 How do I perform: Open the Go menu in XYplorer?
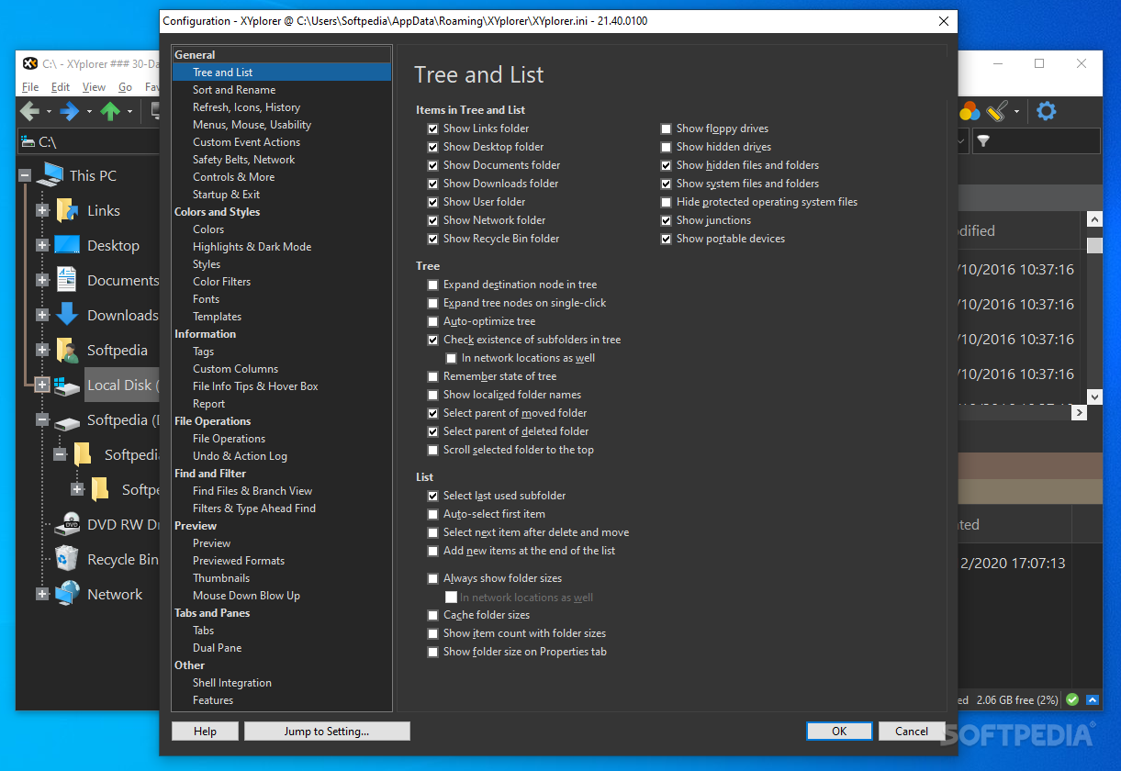click(125, 87)
